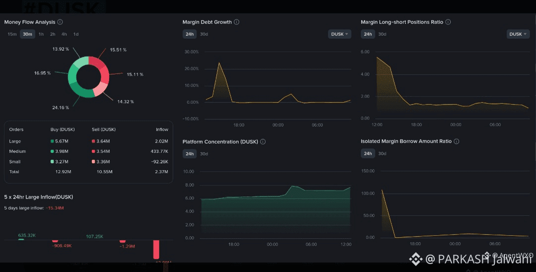Screen dimensions: 536x272
Task: Switch Money Flow Analysis to 1h
Action: pyautogui.click(x=41, y=34)
